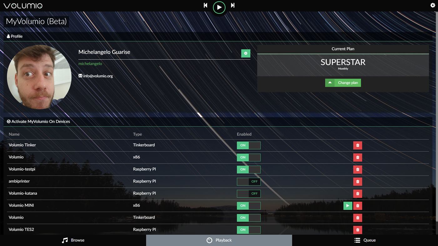Collapse the Activate MyVolumio On Devices section
Screen dimensions: 438x246
(38, 121)
